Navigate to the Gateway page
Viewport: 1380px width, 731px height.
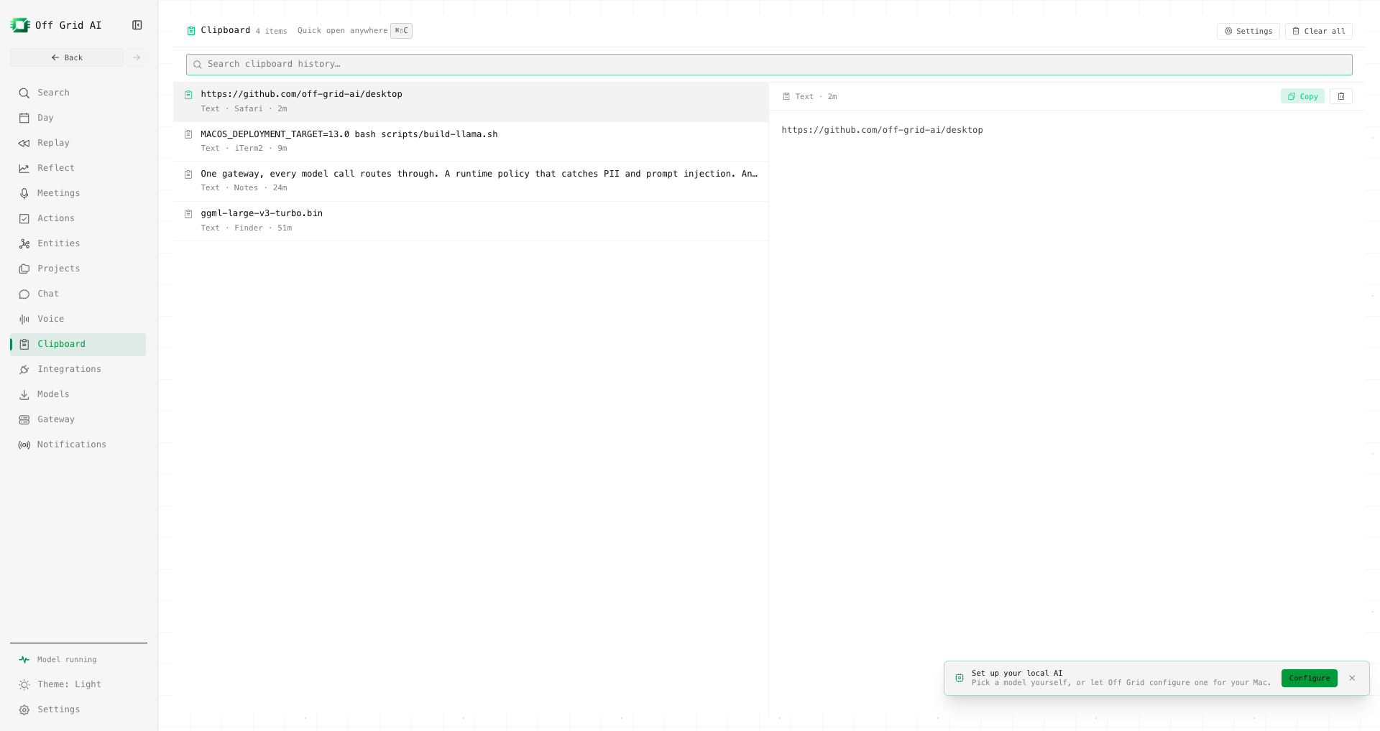point(78,419)
